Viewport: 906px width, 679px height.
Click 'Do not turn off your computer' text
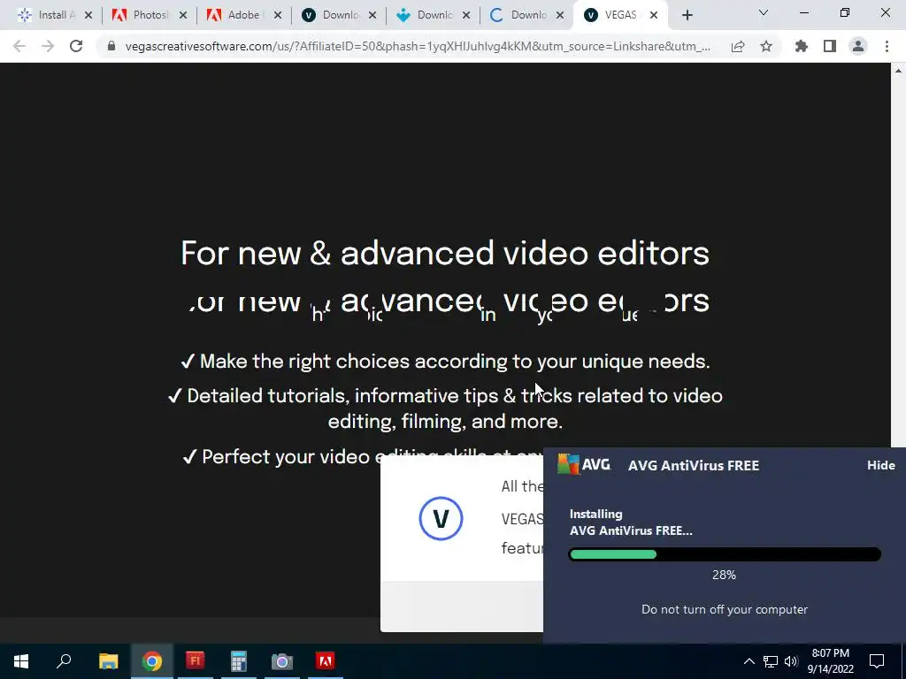[725, 609]
